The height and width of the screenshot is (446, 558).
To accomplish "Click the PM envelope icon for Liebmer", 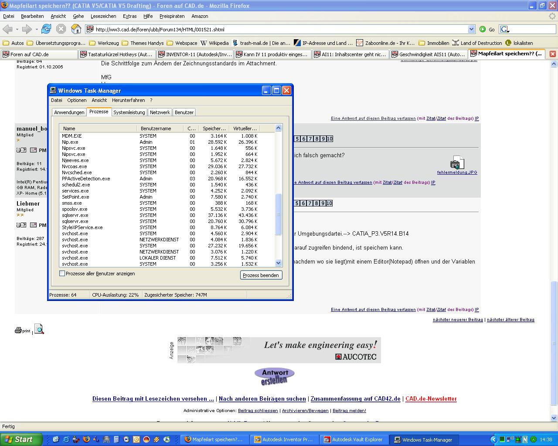I will [33, 225].
